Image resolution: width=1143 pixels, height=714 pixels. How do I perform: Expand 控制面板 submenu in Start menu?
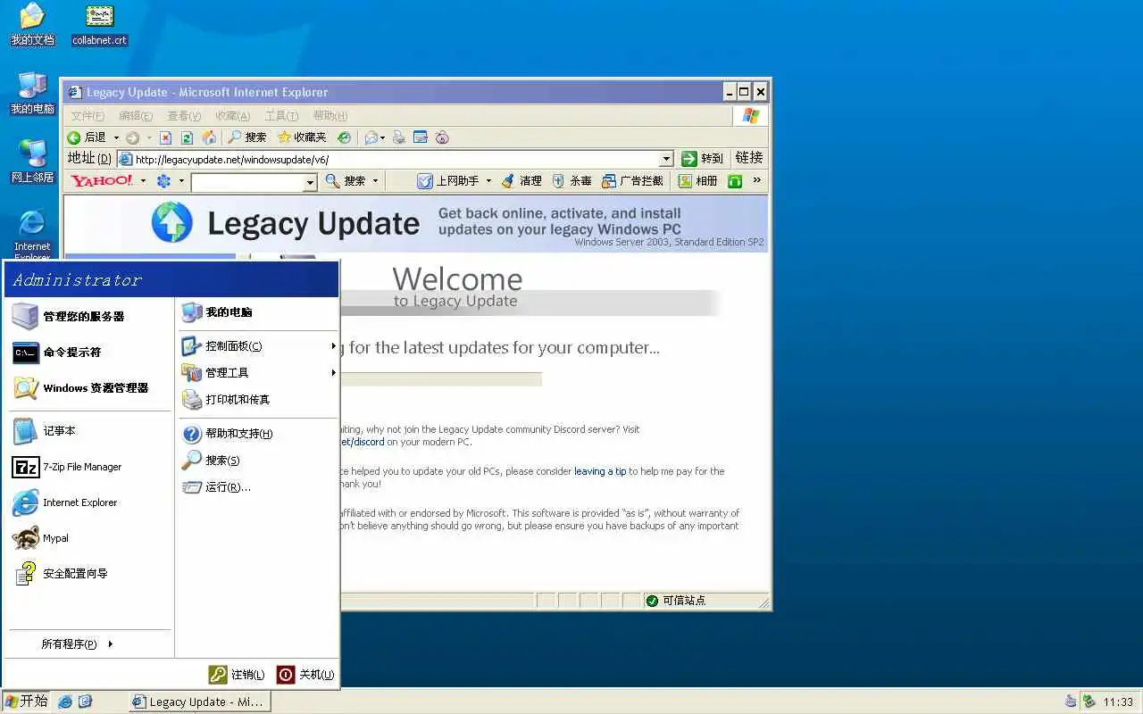258,346
